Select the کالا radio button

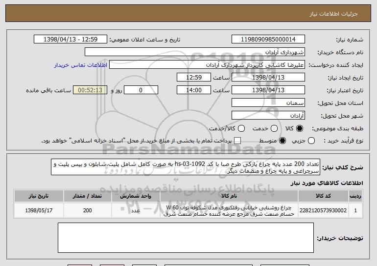pyautogui.click(x=300, y=128)
